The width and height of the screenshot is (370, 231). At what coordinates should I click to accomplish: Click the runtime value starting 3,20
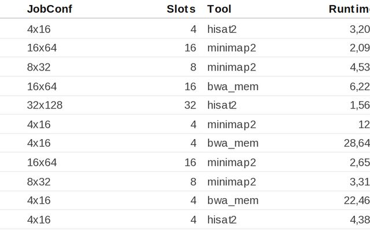[x=360, y=29]
